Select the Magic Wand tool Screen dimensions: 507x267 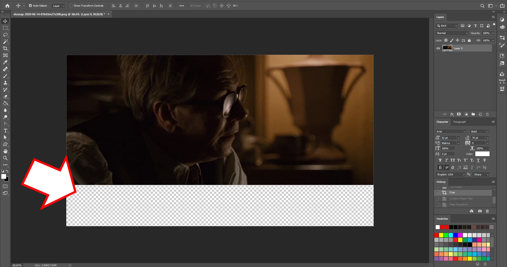(x=5, y=42)
